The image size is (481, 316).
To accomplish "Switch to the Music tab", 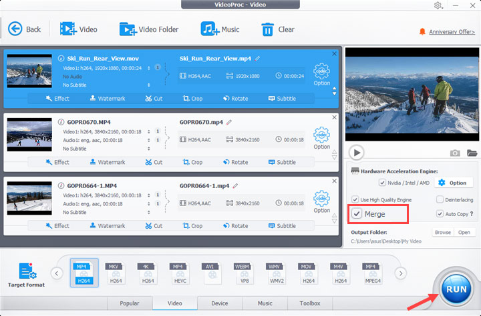I will click(x=265, y=303).
